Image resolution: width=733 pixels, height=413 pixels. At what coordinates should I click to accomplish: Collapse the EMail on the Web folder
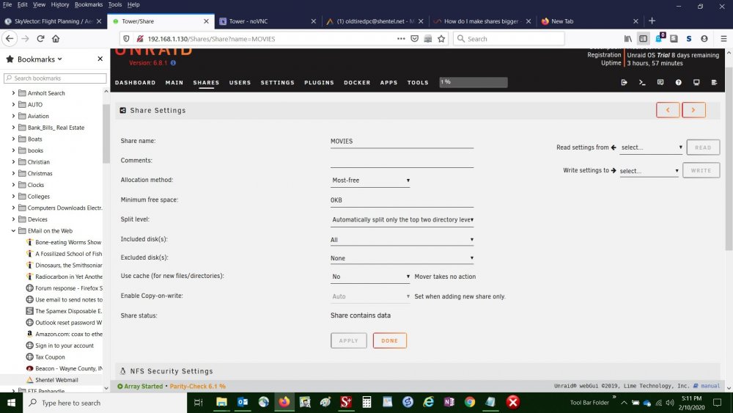pos(13,230)
